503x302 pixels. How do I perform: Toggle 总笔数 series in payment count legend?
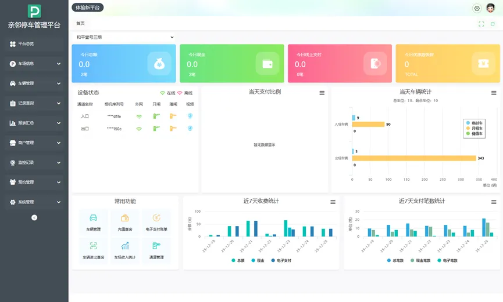[395, 260]
